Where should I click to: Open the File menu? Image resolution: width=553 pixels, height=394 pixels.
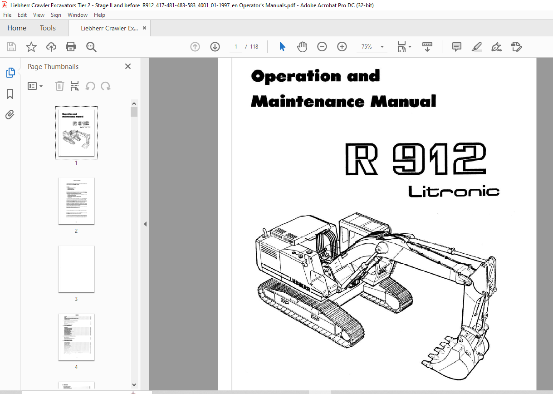[x=7, y=15]
